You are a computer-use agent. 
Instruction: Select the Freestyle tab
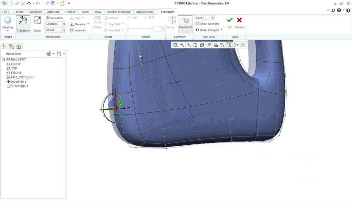pos(167,12)
